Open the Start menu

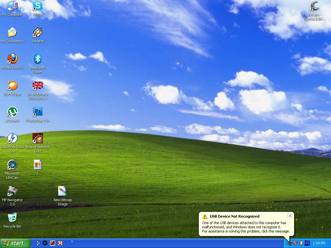pyautogui.click(x=16, y=243)
